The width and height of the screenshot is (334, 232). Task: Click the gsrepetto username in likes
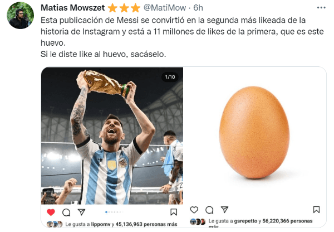point(245,221)
